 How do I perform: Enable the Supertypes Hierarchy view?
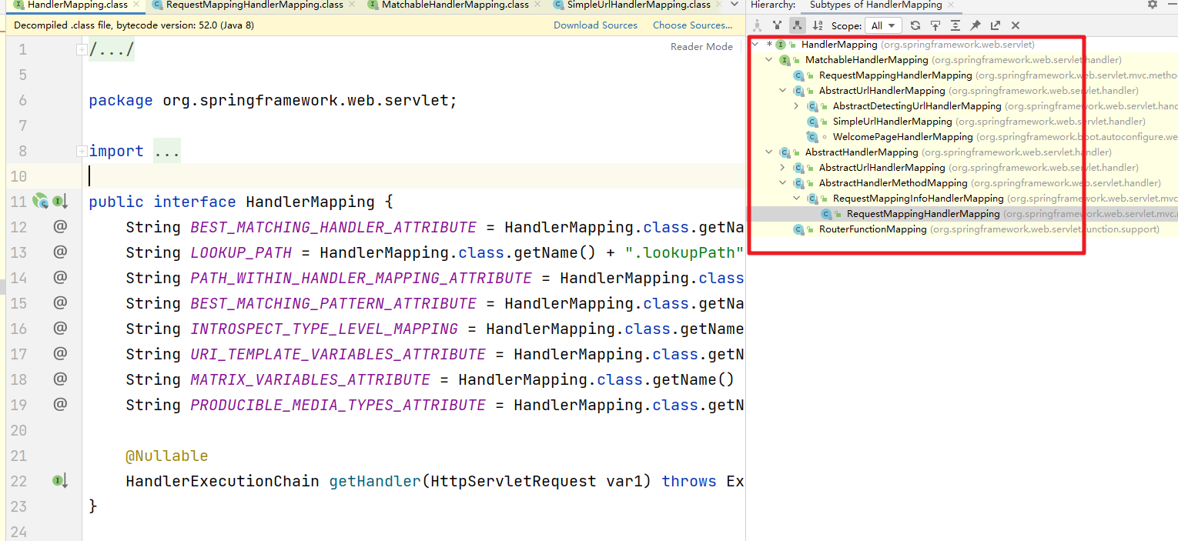777,25
